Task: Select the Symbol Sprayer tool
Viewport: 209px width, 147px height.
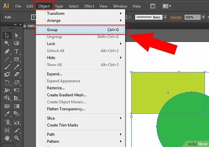Action: point(7,122)
